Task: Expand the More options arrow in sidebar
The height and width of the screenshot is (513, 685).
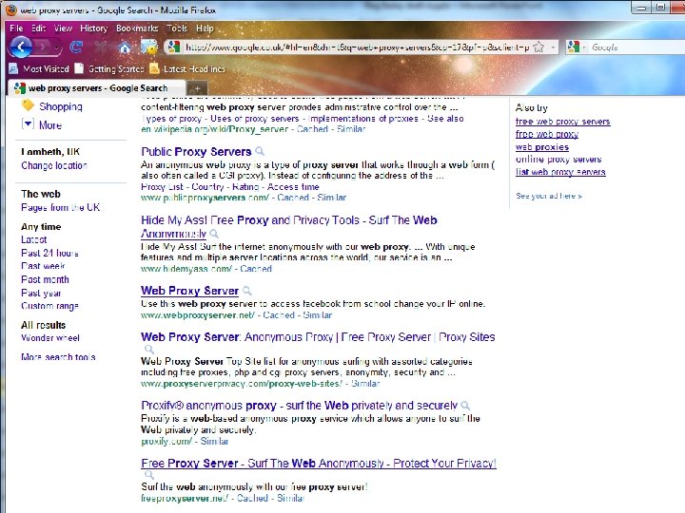Action: coord(28,124)
